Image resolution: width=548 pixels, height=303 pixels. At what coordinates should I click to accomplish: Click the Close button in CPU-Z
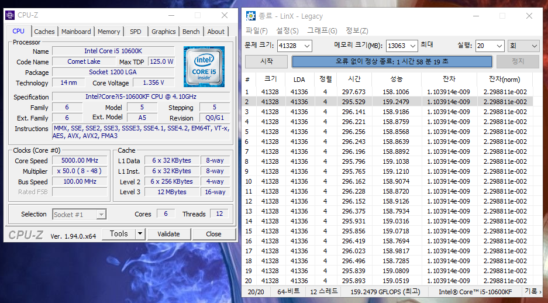coord(213,234)
